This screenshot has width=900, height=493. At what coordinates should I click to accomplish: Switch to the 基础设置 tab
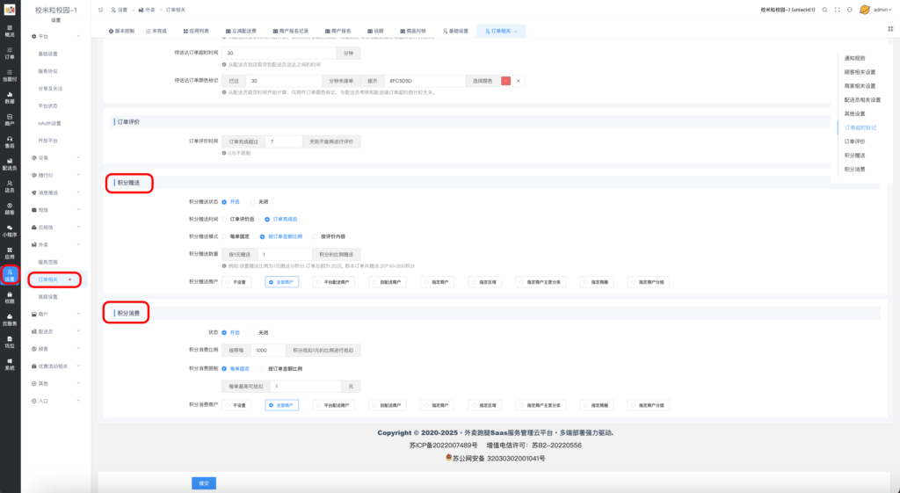click(x=456, y=31)
